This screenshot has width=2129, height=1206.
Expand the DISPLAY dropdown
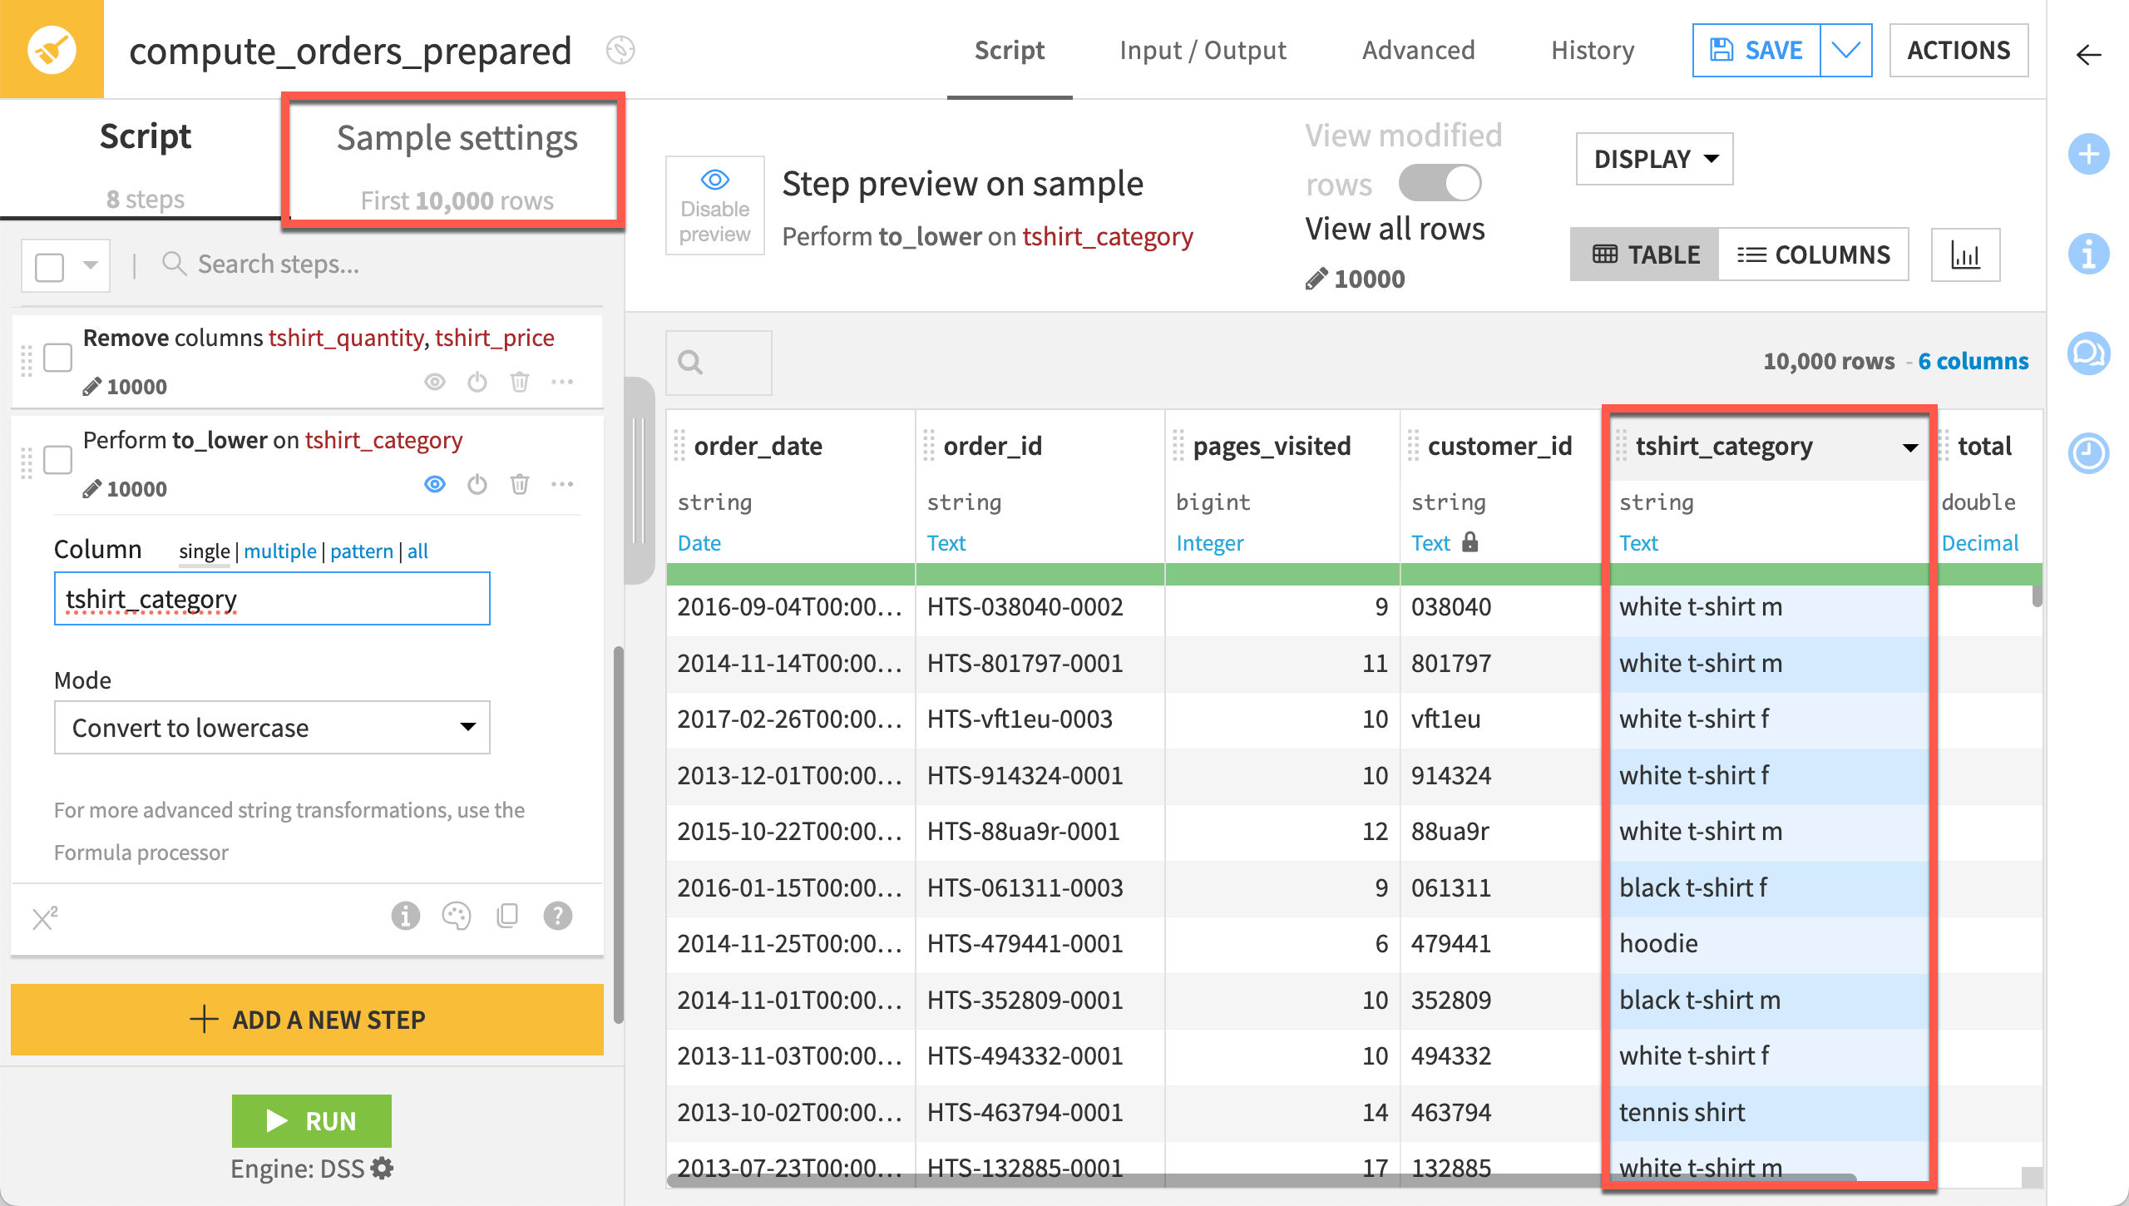[1654, 158]
